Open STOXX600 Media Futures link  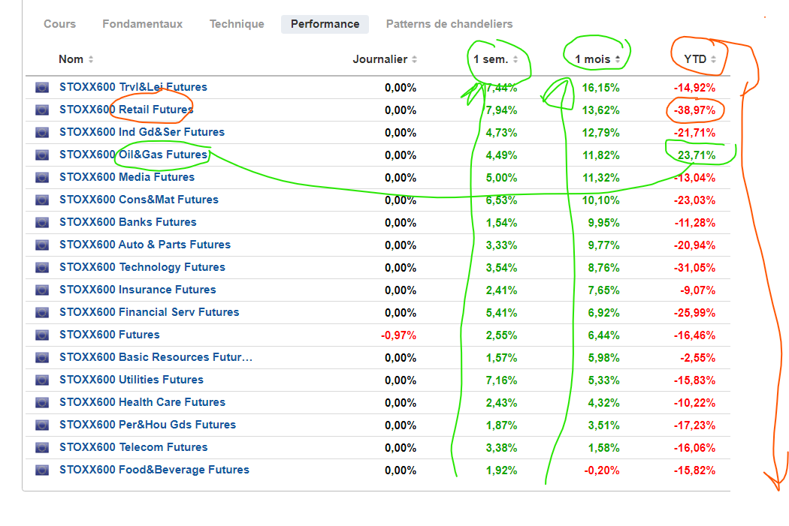click(127, 177)
